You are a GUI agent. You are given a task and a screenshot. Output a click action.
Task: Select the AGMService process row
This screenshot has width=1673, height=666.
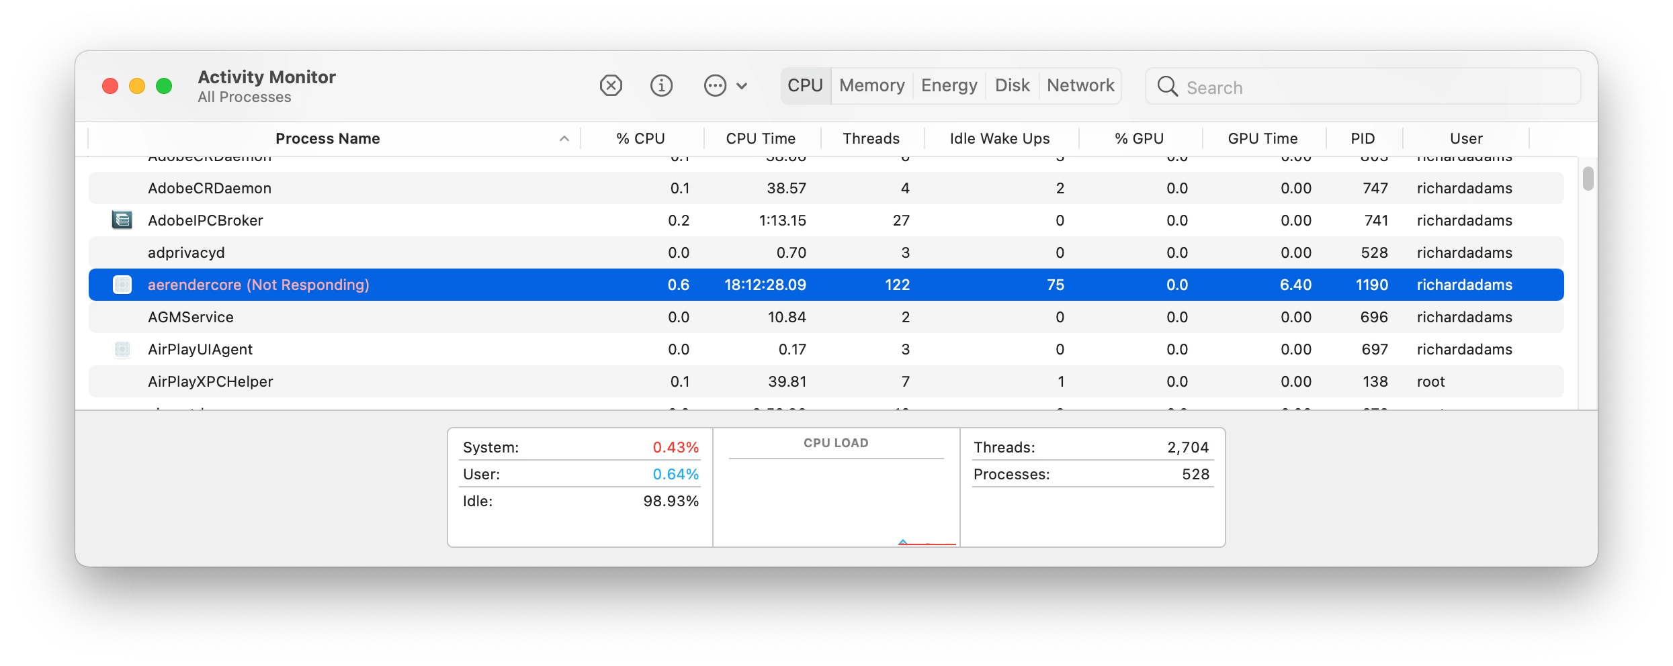(826, 317)
